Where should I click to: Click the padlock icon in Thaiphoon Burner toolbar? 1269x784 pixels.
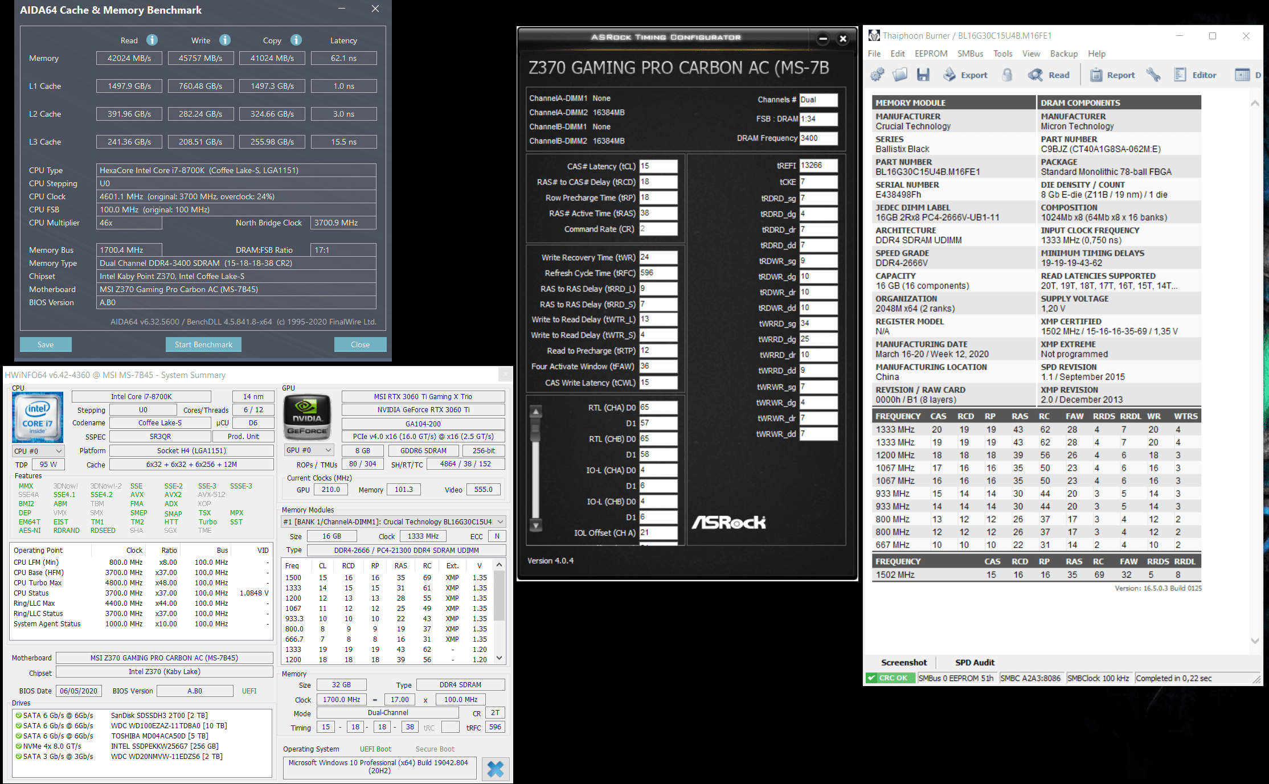[x=1007, y=75]
